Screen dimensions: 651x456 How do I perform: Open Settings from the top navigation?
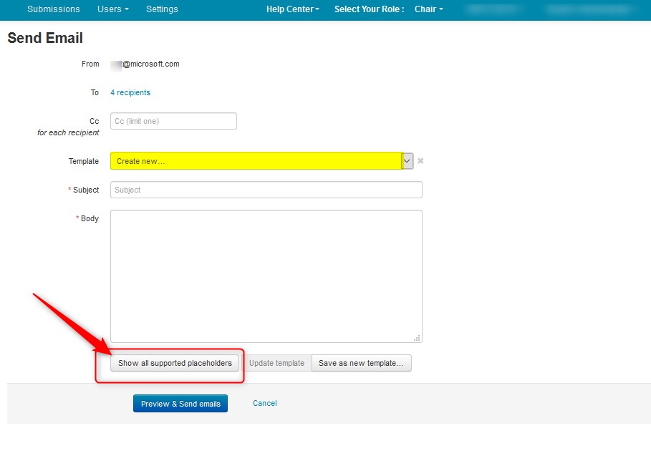162,9
